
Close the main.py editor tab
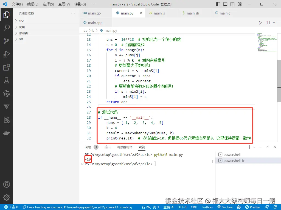(141, 13)
